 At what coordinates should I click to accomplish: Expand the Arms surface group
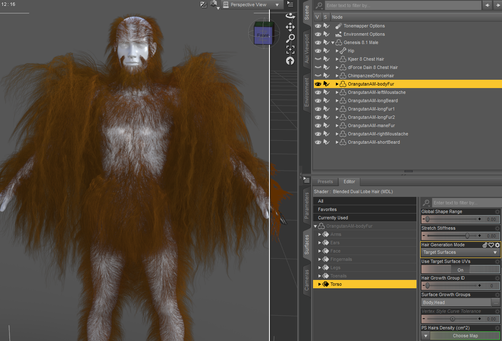point(320,234)
